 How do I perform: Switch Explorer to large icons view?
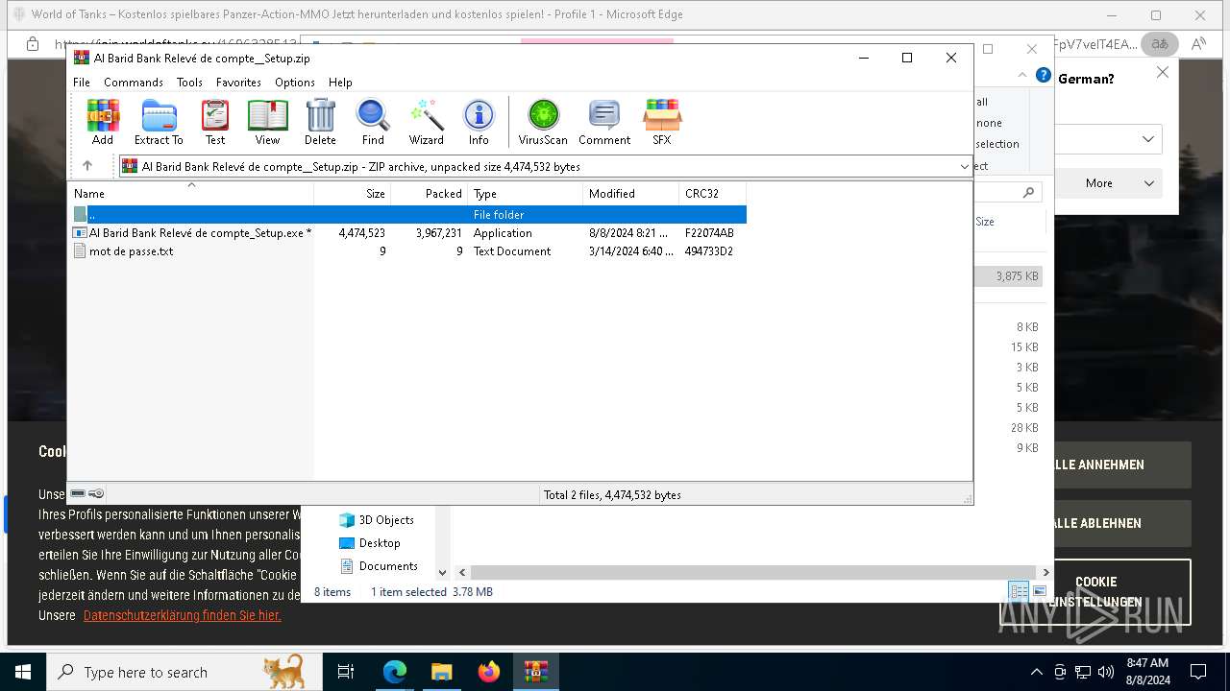(x=1040, y=591)
